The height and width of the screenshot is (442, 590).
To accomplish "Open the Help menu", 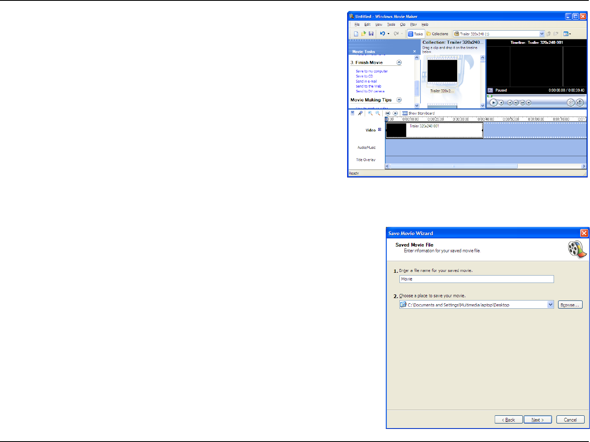I will point(425,25).
